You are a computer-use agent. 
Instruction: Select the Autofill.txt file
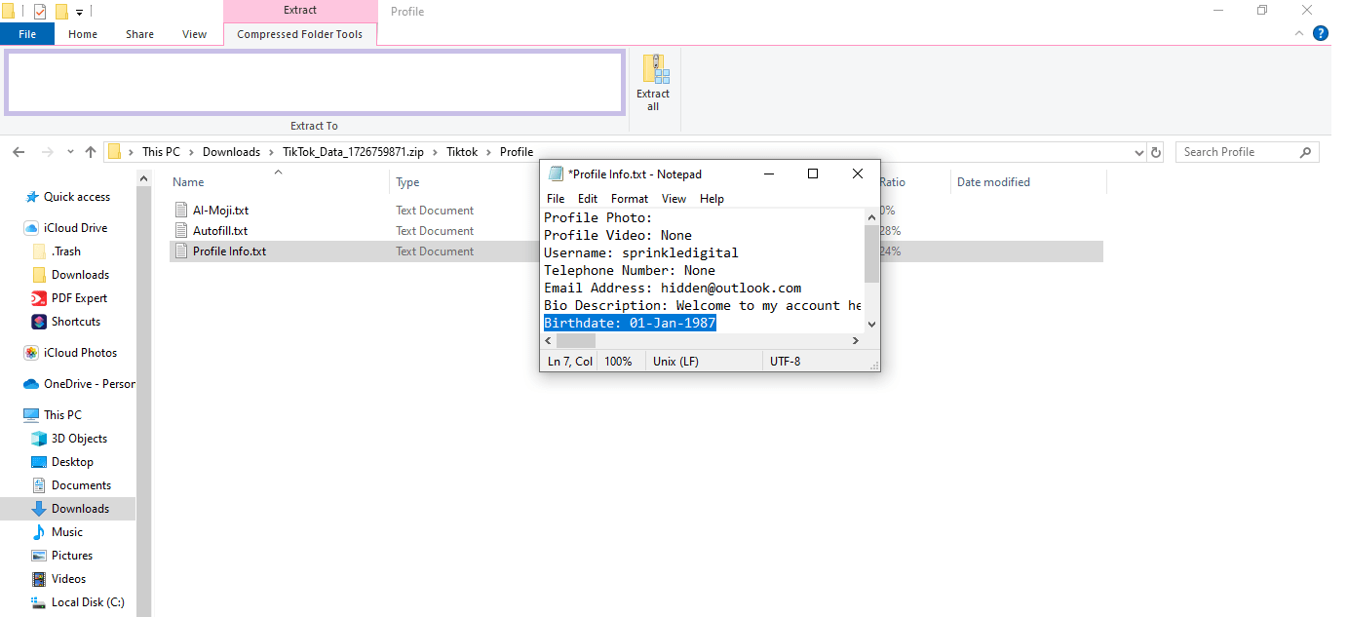219,231
